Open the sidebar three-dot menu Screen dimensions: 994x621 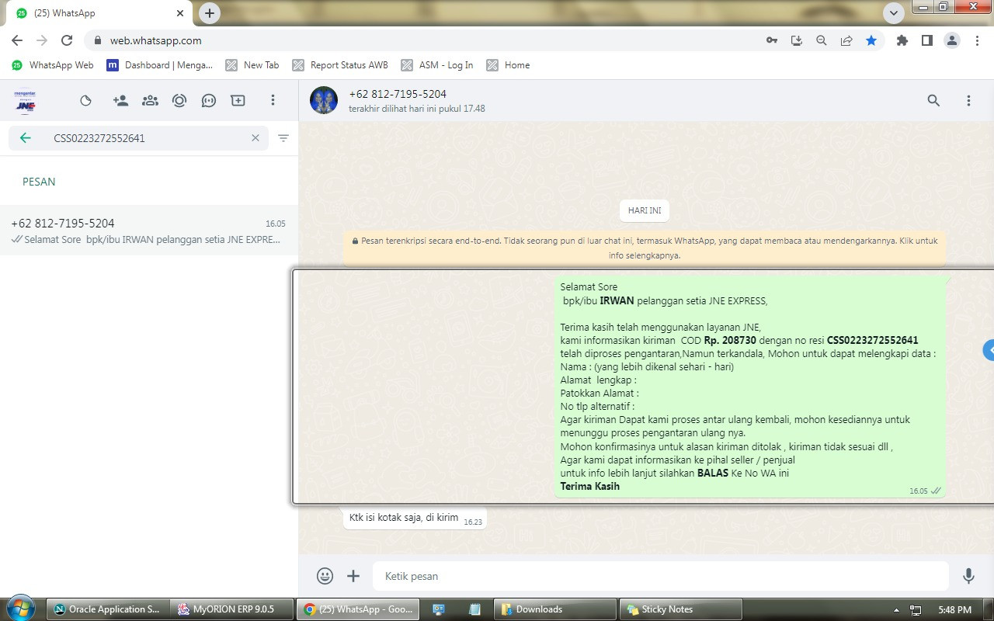point(273,100)
